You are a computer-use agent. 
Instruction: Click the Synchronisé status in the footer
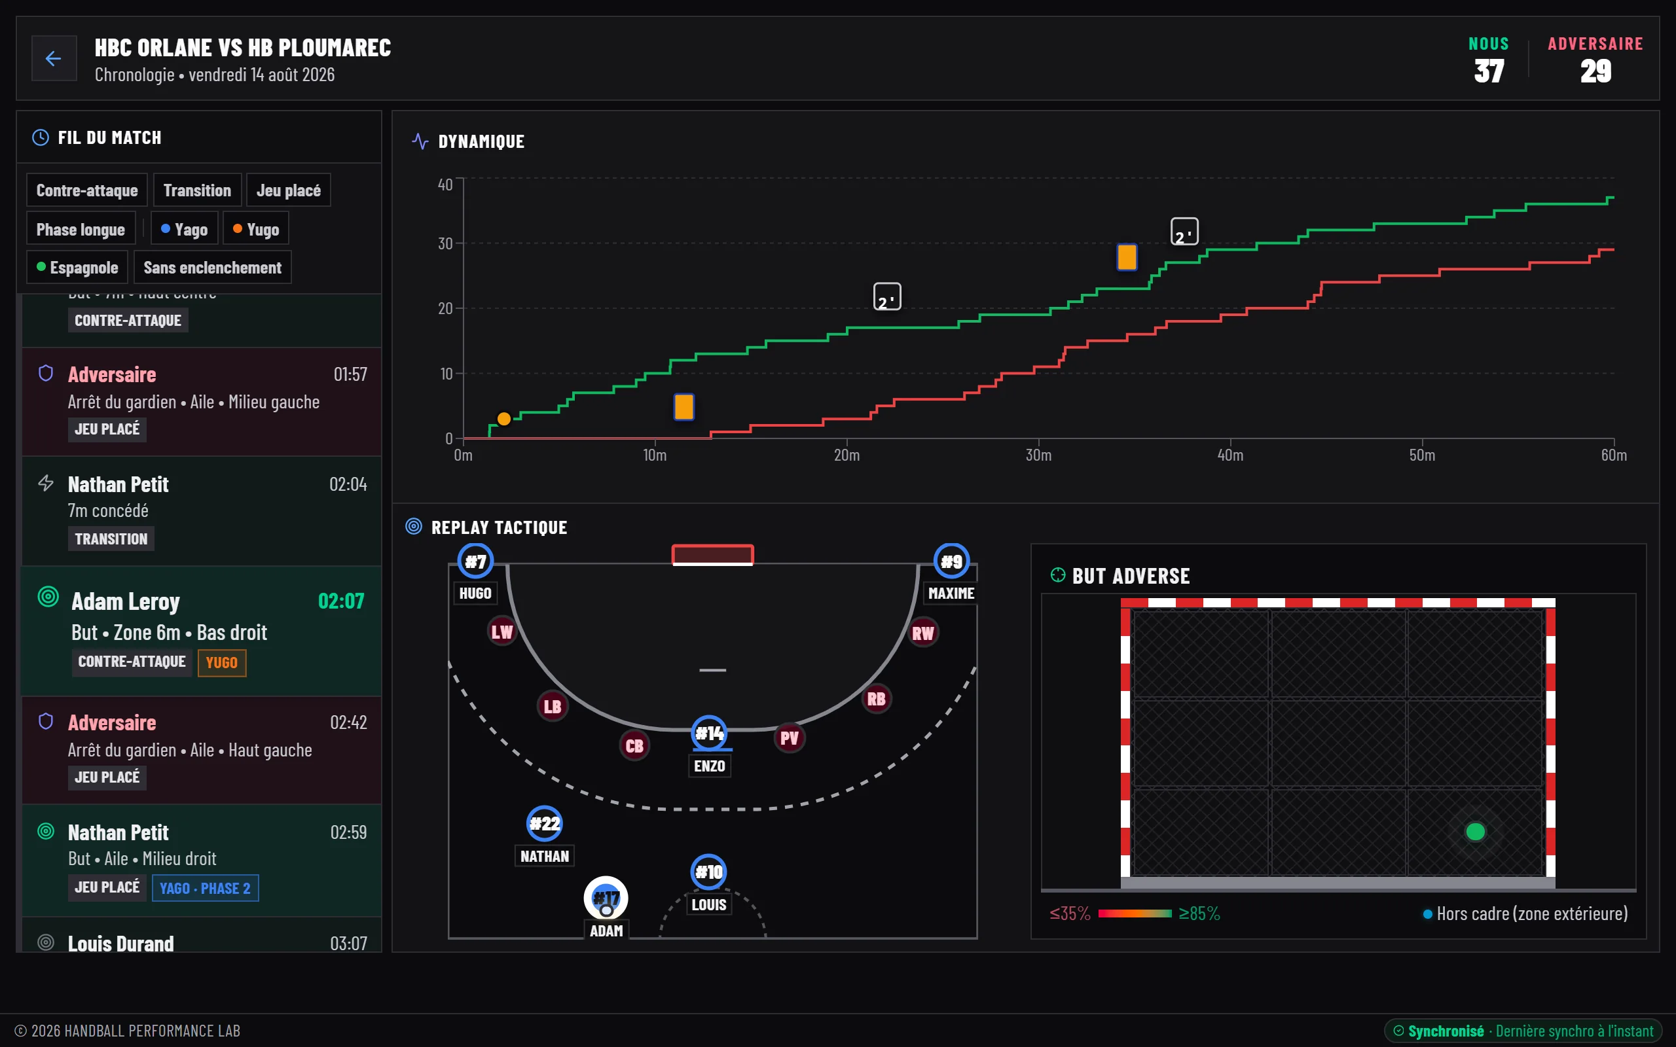1523,1031
